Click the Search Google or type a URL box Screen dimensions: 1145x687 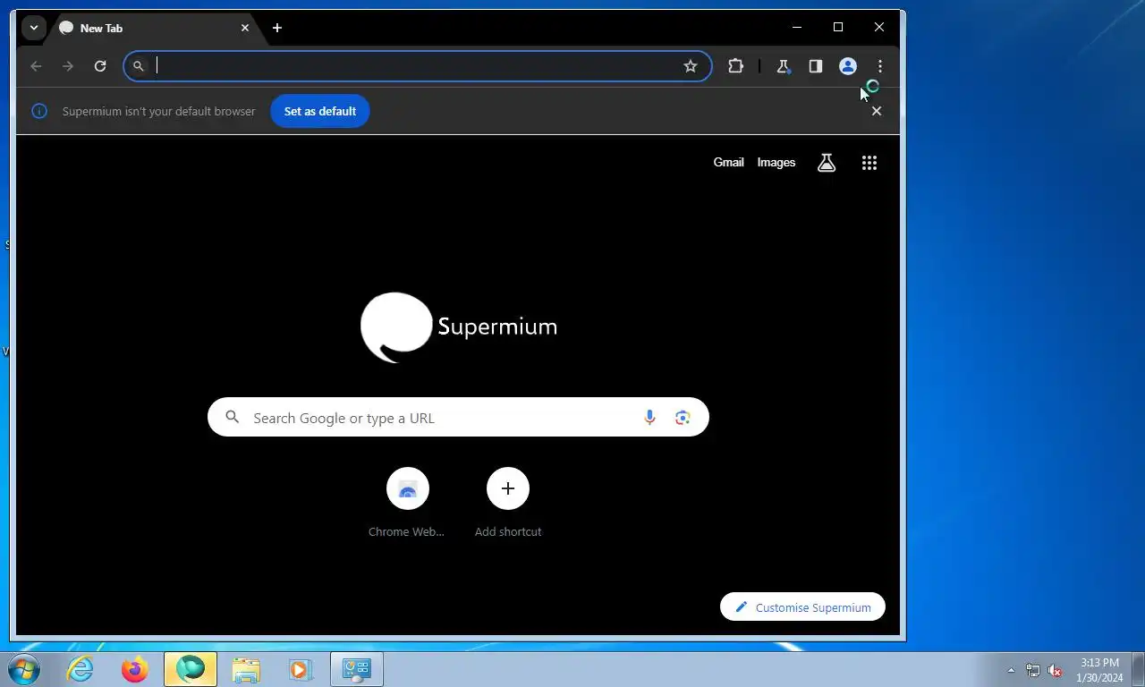point(458,418)
